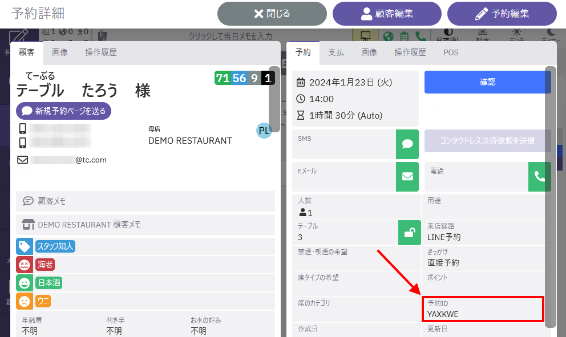Click the green 電話 phone icon
566x337 pixels.
point(539,176)
